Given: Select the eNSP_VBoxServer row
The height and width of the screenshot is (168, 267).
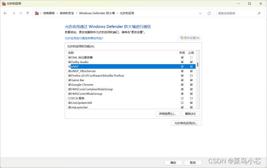Looking at the screenshot, I should (x=132, y=71).
